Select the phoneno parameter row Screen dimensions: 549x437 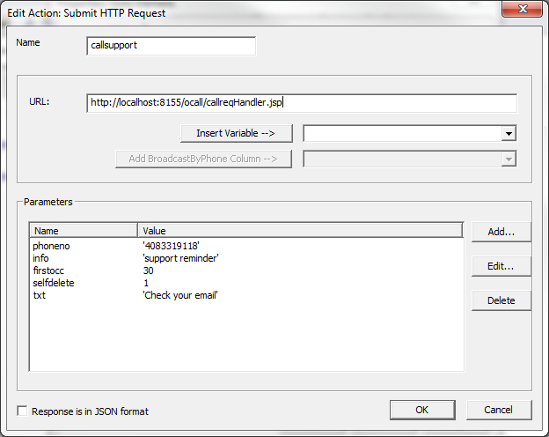coord(51,246)
